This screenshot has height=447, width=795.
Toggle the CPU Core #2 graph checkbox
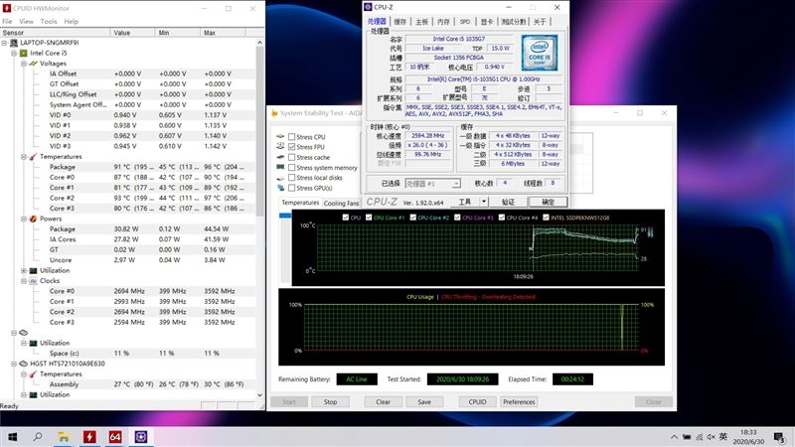(412, 218)
